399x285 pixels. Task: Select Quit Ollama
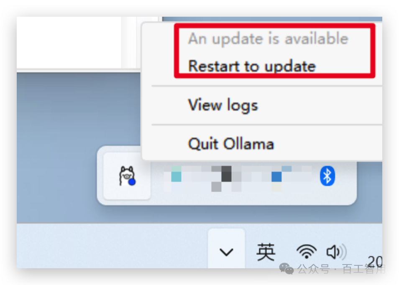[231, 144]
